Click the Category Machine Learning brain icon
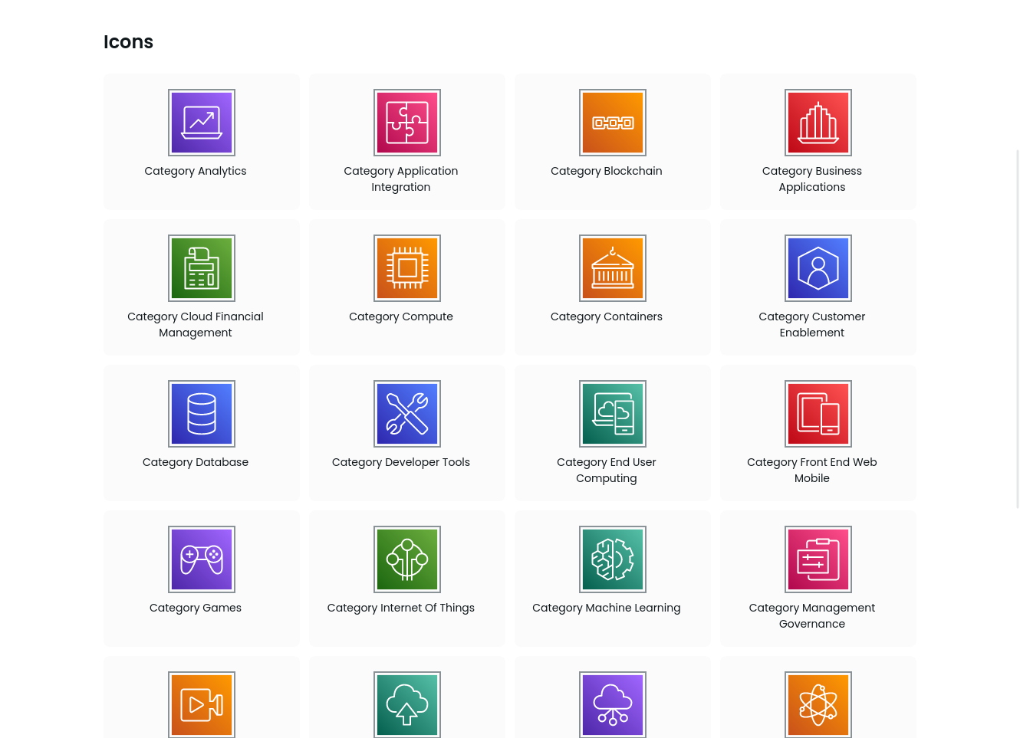Viewport: 1020px width, 738px height. [613, 559]
